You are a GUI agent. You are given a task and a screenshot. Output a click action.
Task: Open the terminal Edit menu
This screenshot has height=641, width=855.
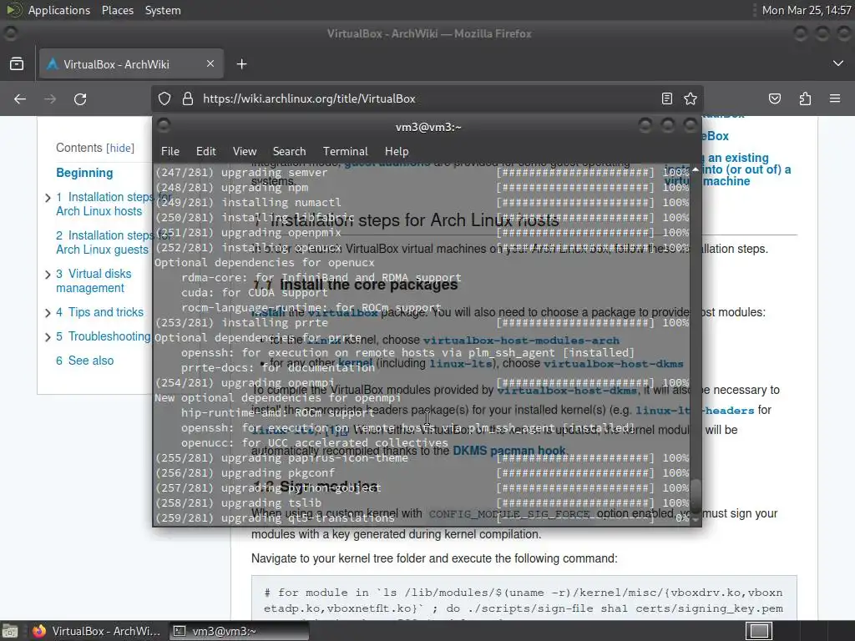pyautogui.click(x=205, y=152)
